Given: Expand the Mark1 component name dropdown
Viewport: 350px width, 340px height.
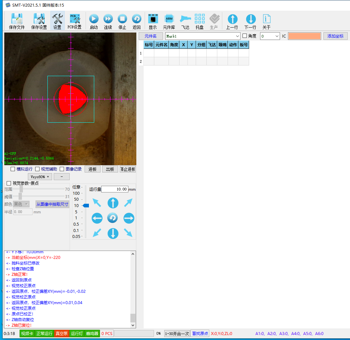Looking at the screenshot, I should click(x=237, y=36).
